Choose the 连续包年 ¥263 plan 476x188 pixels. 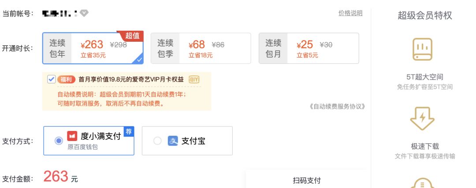coord(93,48)
